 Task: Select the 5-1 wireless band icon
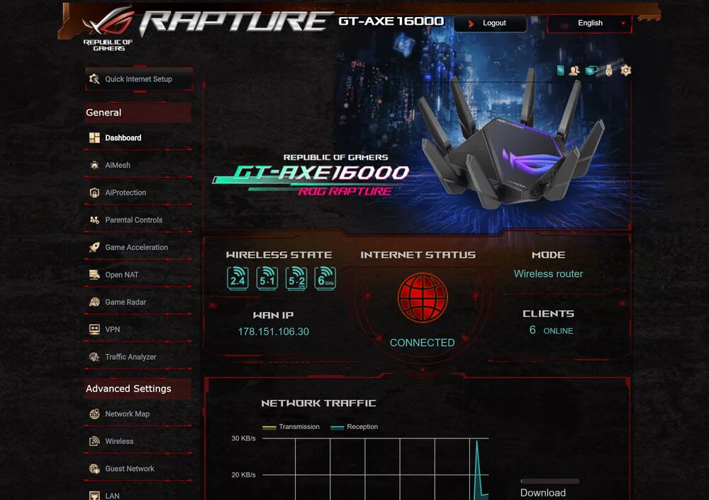[x=267, y=278]
